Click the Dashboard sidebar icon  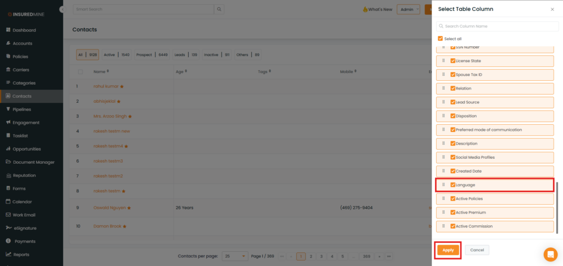coord(8,30)
